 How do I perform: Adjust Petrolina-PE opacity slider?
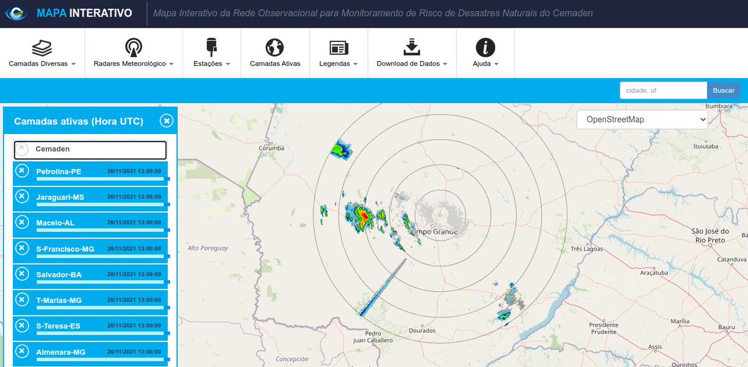(103, 179)
